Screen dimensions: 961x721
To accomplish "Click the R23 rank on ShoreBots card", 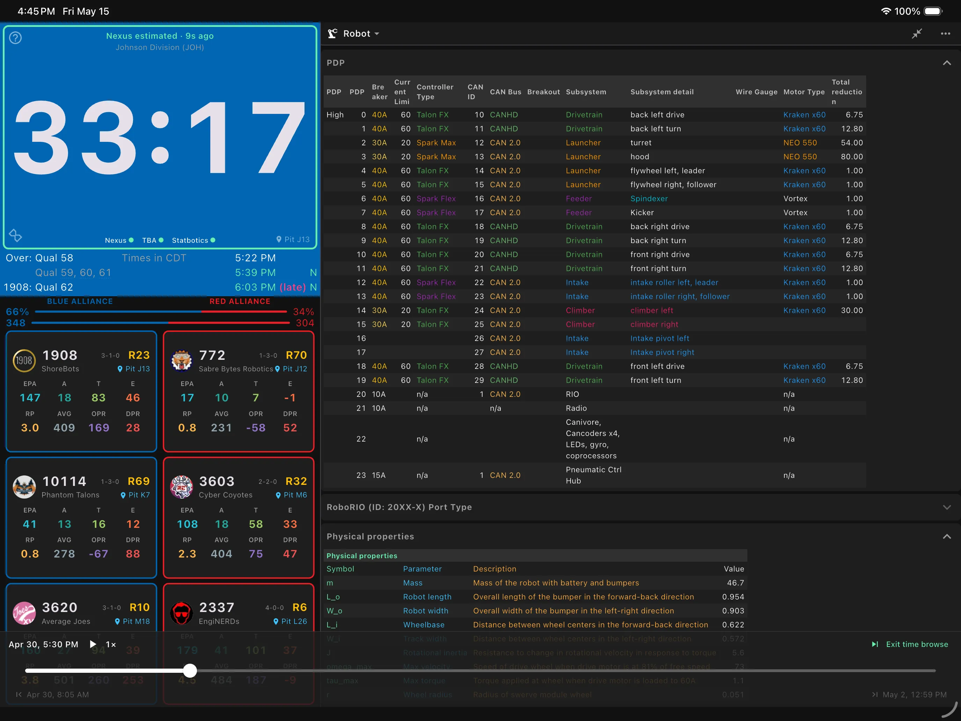I will [139, 355].
